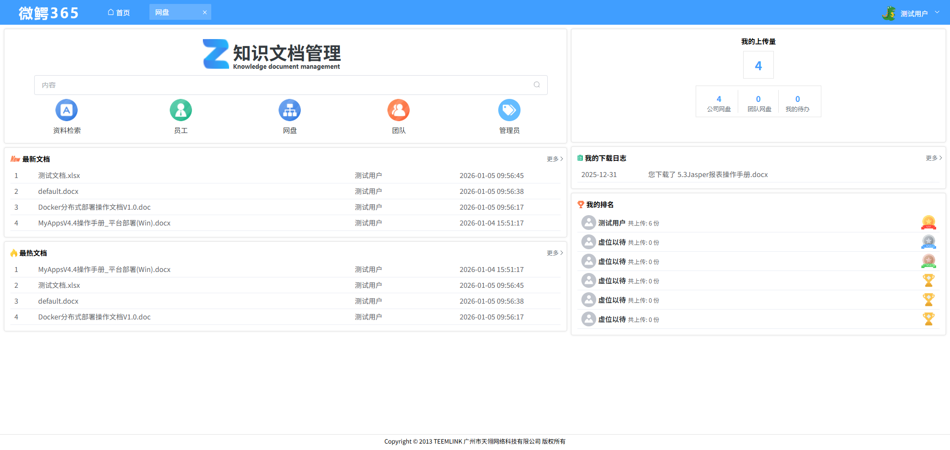Open the 管理员 administrator tag icon

[x=509, y=110]
